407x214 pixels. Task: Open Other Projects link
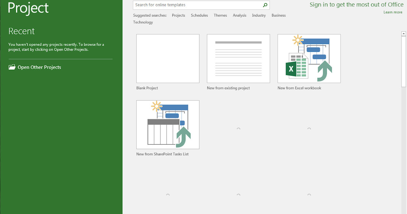pos(39,67)
